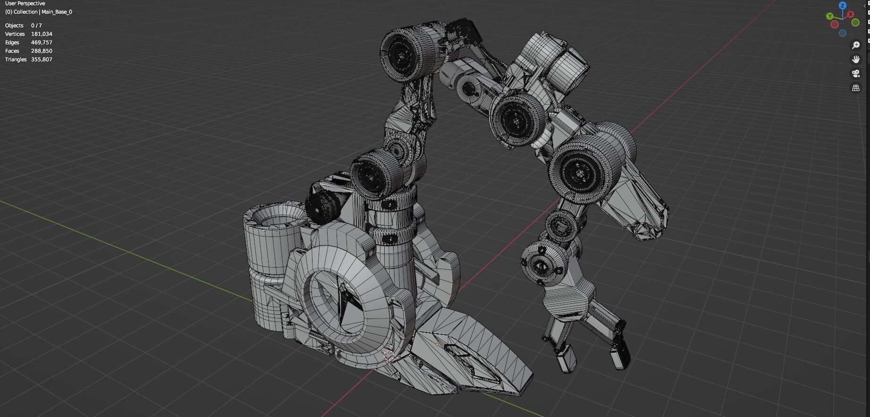The height and width of the screenshot is (417, 870).
Task: Expand the sidebar using the arrow
Action: click(865, 6)
